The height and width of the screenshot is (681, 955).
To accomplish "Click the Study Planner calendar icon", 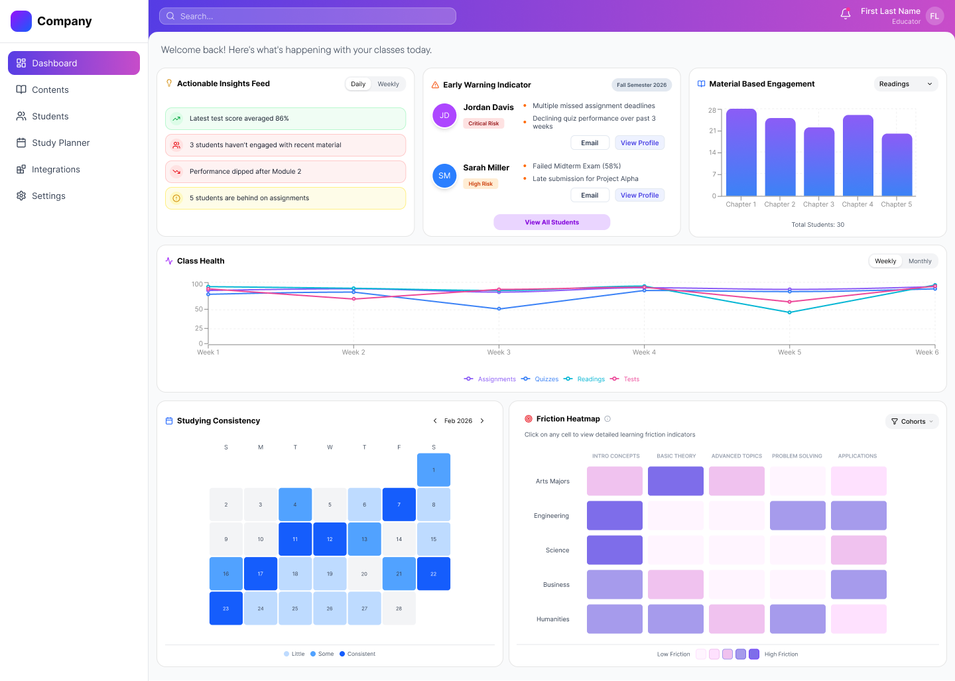I will (x=21, y=143).
